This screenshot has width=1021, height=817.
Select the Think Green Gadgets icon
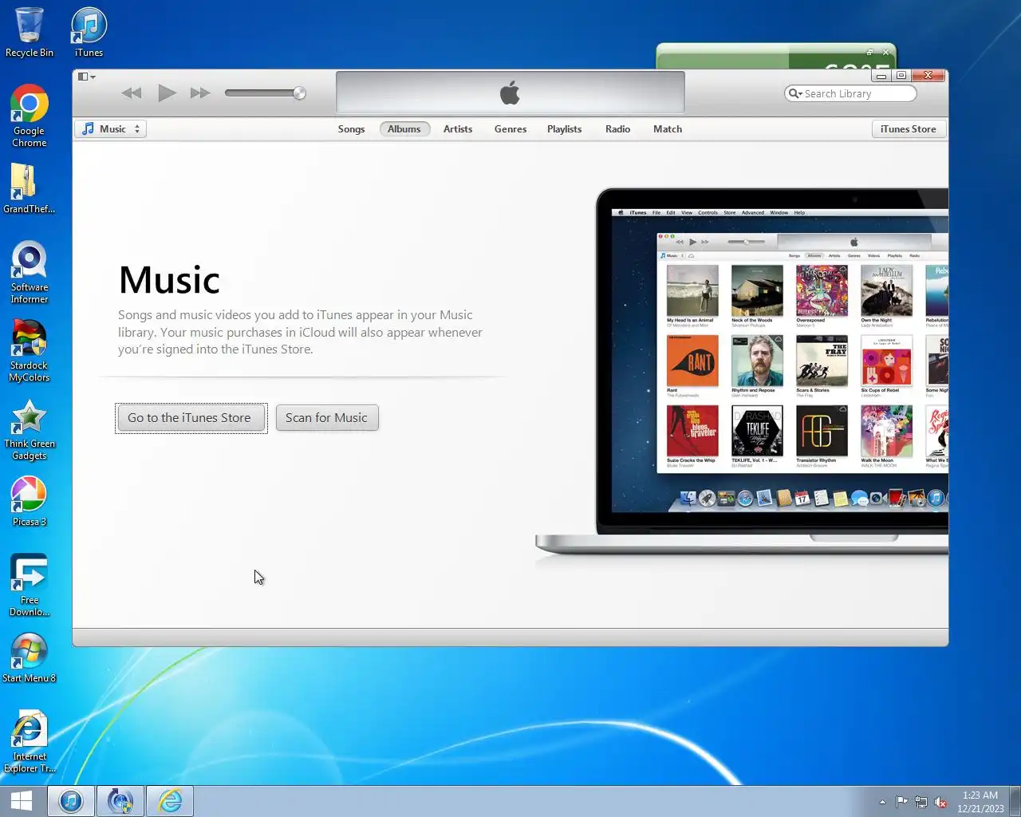pos(30,429)
